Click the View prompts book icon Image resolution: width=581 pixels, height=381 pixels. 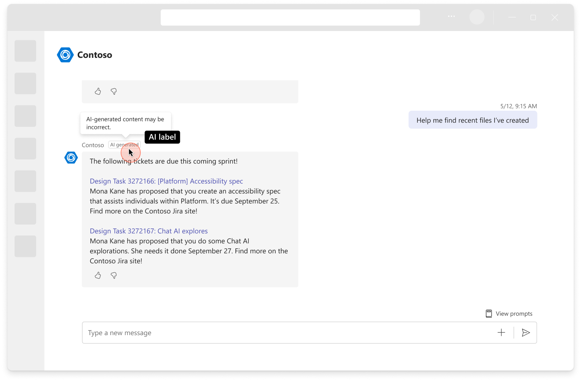[489, 313]
